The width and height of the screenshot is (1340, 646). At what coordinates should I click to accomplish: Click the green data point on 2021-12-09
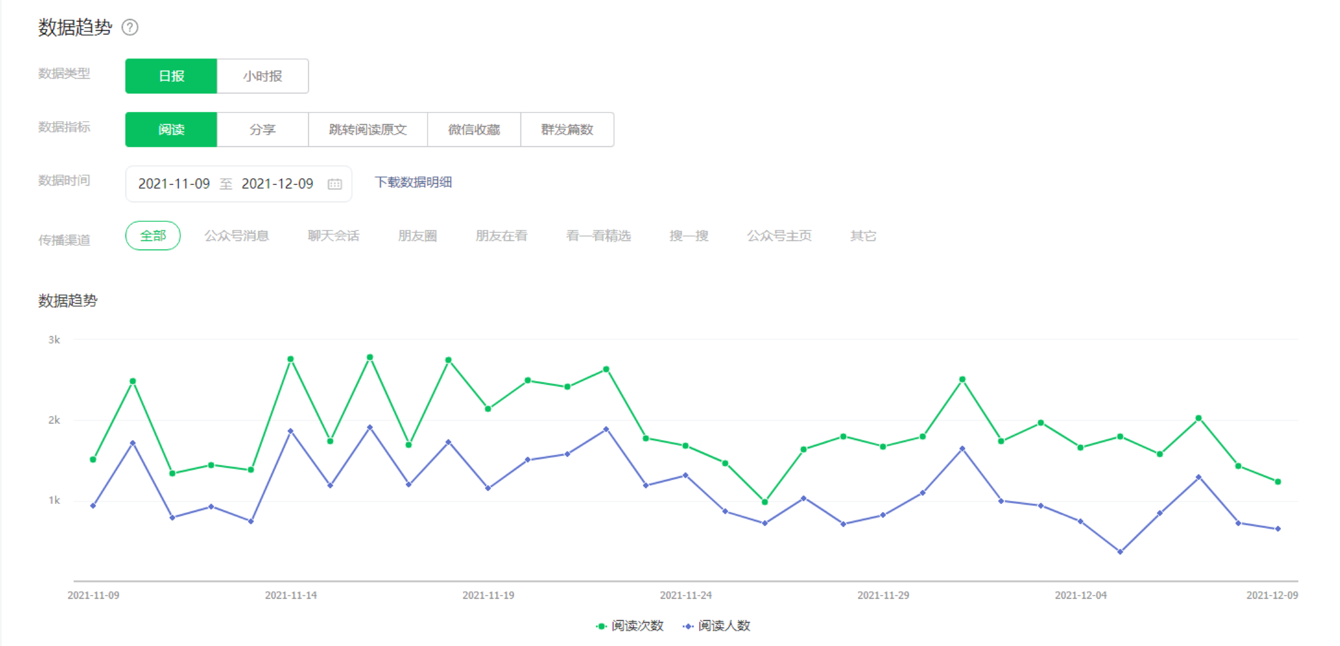(x=1278, y=482)
